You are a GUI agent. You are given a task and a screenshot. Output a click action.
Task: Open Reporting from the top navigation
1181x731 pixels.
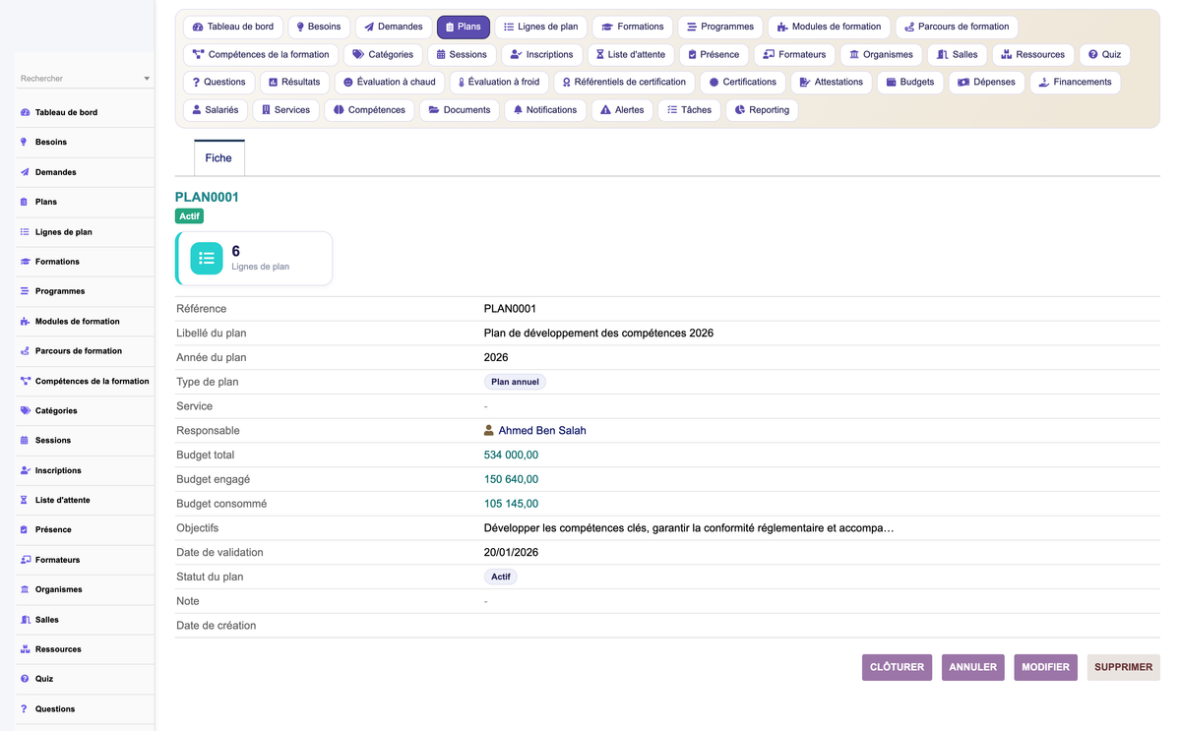tap(762, 110)
